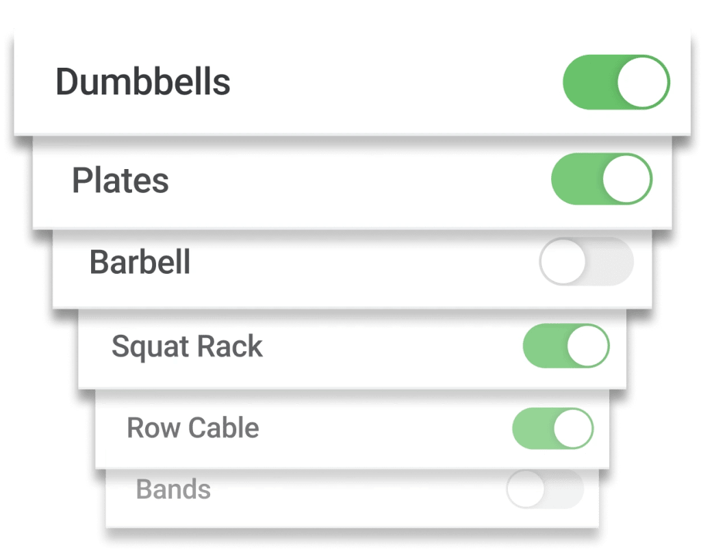Screen dimensions: 701x551
Task: Click the Barbell label text
Action: click(140, 263)
